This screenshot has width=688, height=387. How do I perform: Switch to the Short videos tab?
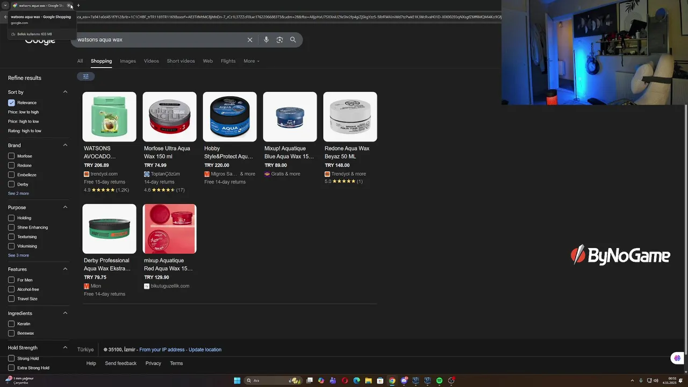coord(181,61)
